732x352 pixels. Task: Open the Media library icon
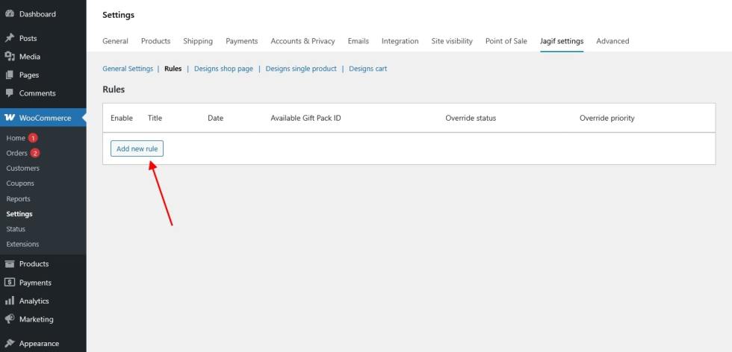10,57
